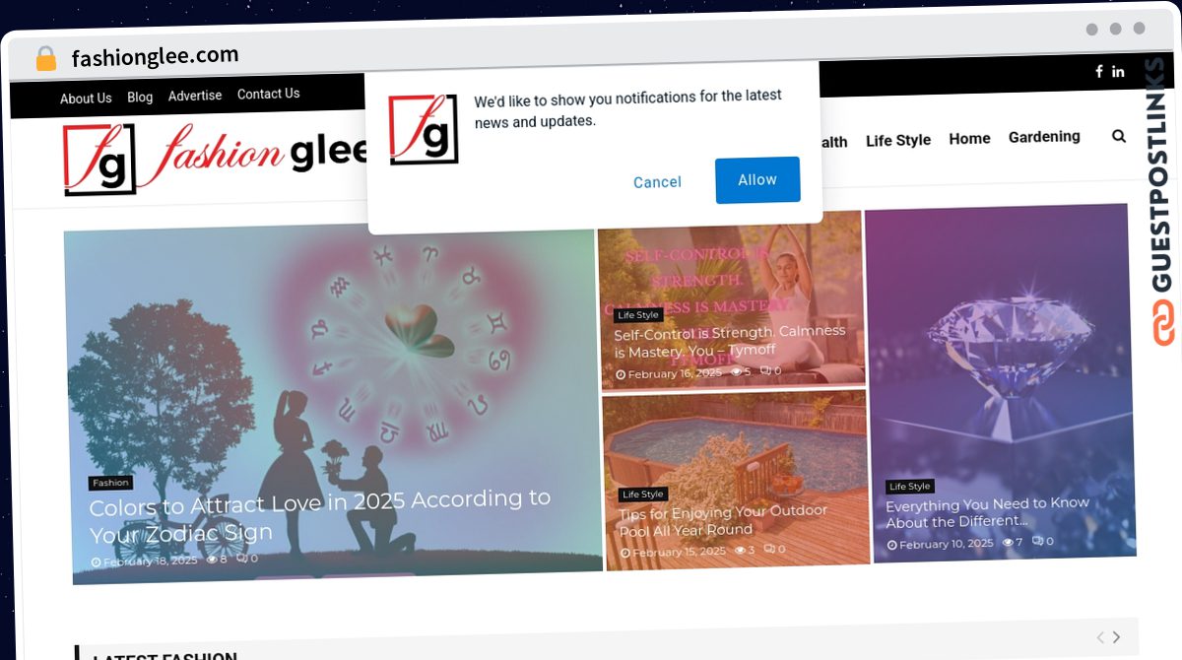The height and width of the screenshot is (660, 1182).
Task: Open the Blog menu item
Action: 140,98
